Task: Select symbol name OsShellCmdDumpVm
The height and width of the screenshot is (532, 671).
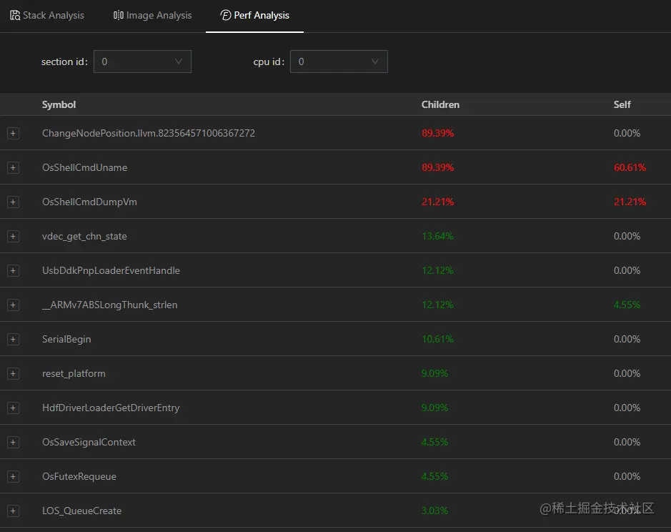Action: click(x=89, y=202)
